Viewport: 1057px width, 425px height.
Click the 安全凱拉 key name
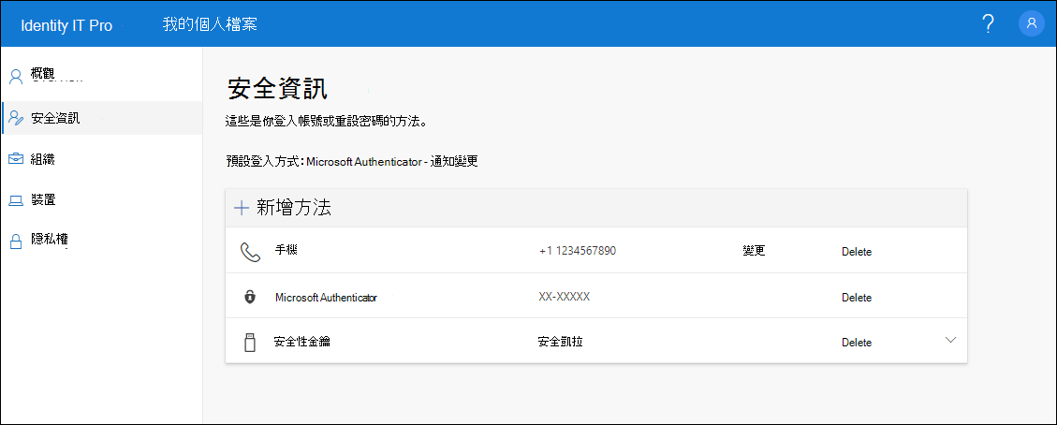tap(560, 342)
